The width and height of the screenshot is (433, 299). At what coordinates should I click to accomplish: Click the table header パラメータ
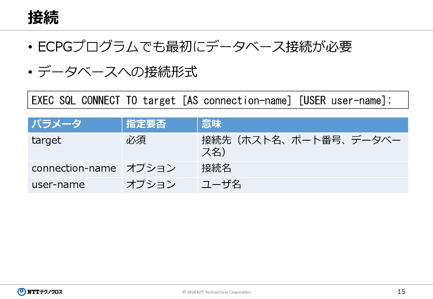[x=75, y=125]
